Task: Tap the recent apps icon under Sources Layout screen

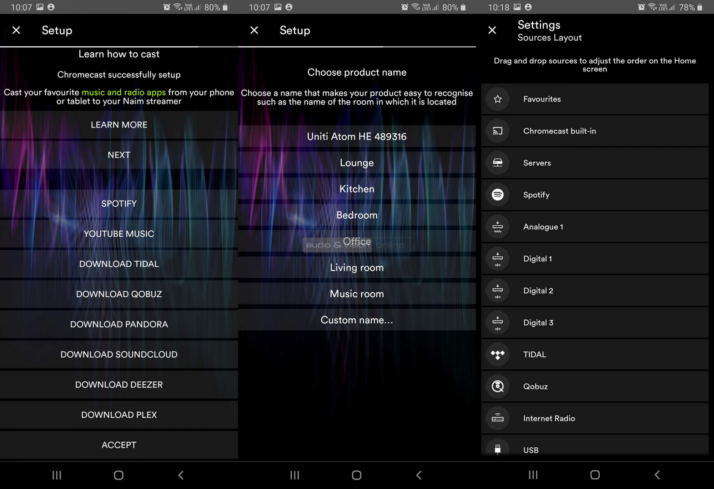Action: pyautogui.click(x=533, y=475)
